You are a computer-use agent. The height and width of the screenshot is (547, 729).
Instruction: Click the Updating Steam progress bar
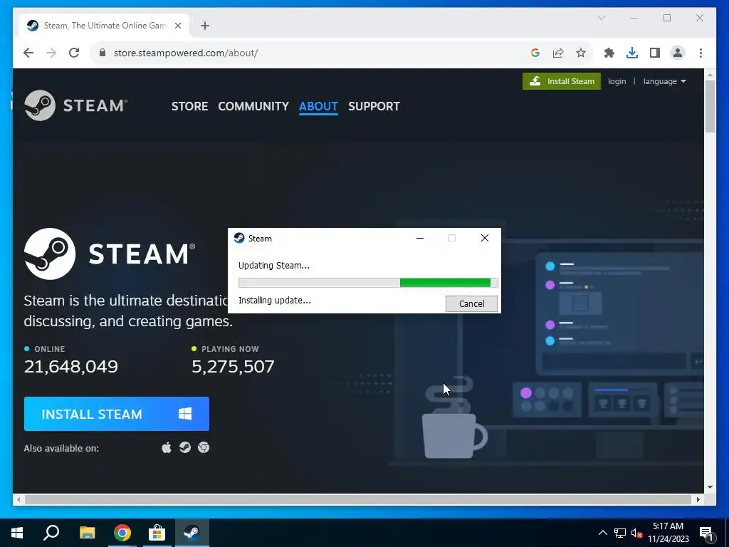click(x=368, y=283)
